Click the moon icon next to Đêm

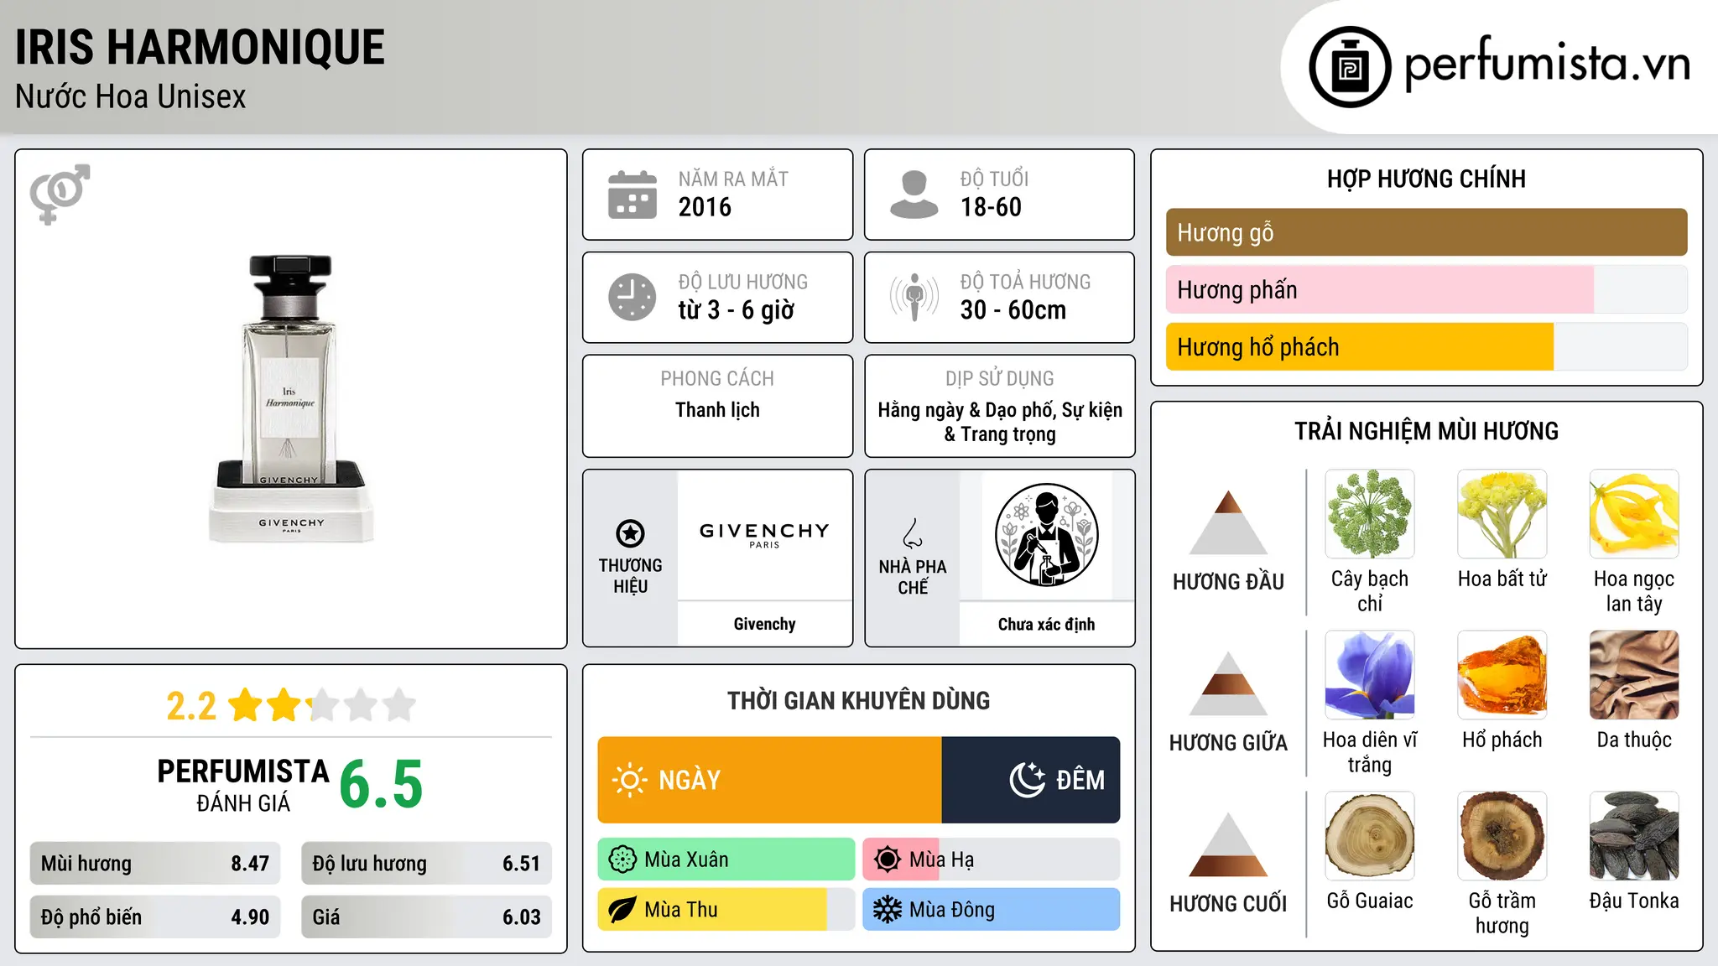coord(1028,780)
